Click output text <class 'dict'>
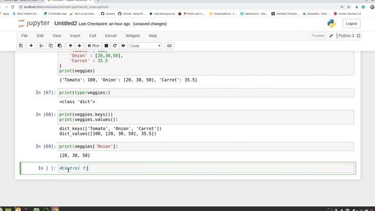375x211 pixels. [x=77, y=101]
